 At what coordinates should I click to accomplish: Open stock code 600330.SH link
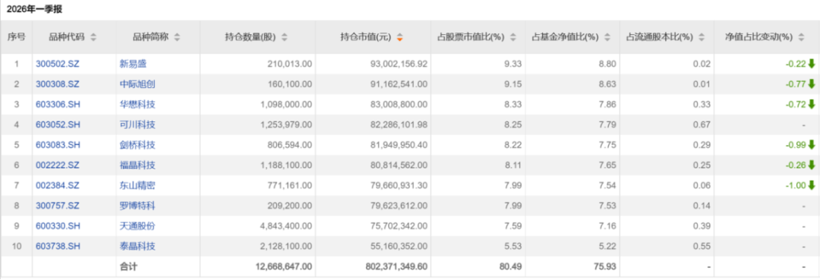[58, 226]
